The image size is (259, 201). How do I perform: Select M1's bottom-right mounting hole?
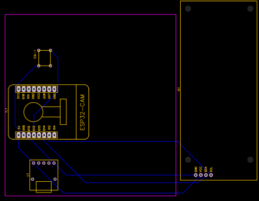(250, 159)
